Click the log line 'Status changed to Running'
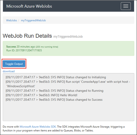The image size is (137, 135). pyautogui.click(x=55, y=91)
